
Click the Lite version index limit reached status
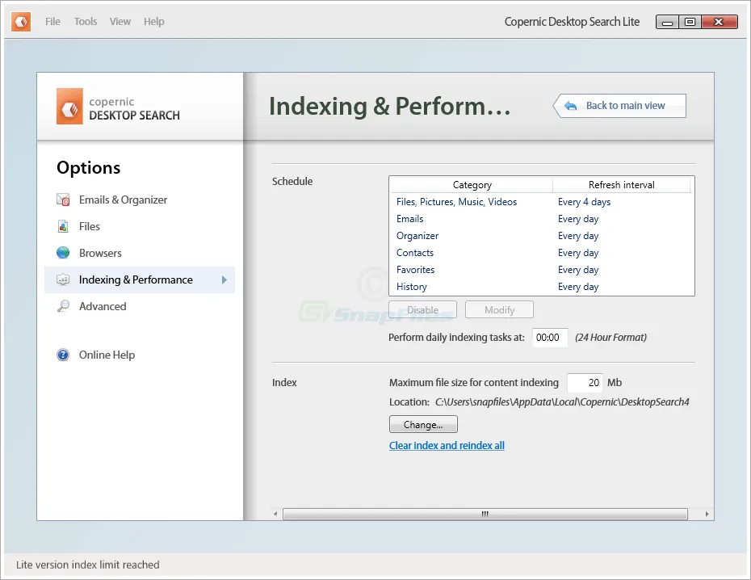88,565
